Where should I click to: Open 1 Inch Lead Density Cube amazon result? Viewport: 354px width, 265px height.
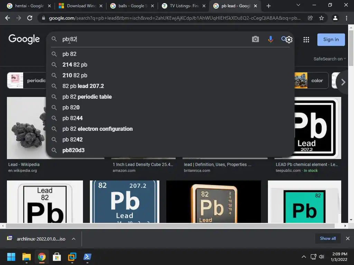(143, 165)
